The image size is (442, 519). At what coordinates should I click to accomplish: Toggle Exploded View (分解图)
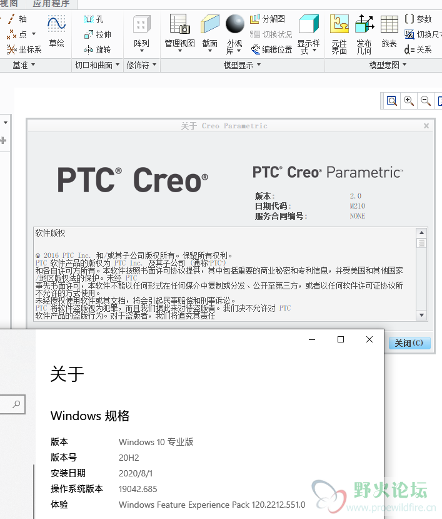[x=268, y=19]
